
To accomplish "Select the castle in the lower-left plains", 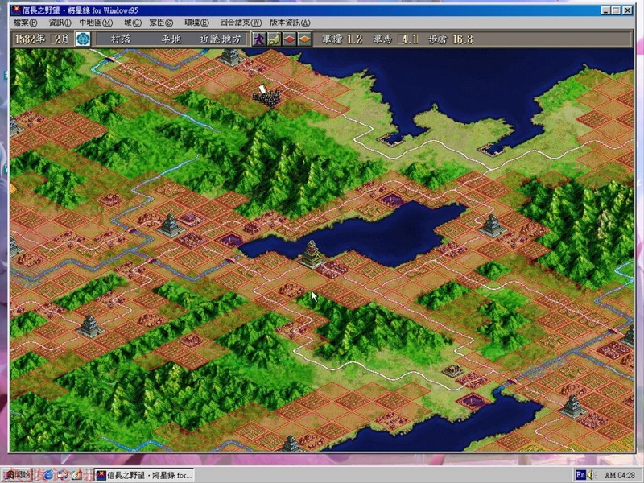I will point(90,327).
